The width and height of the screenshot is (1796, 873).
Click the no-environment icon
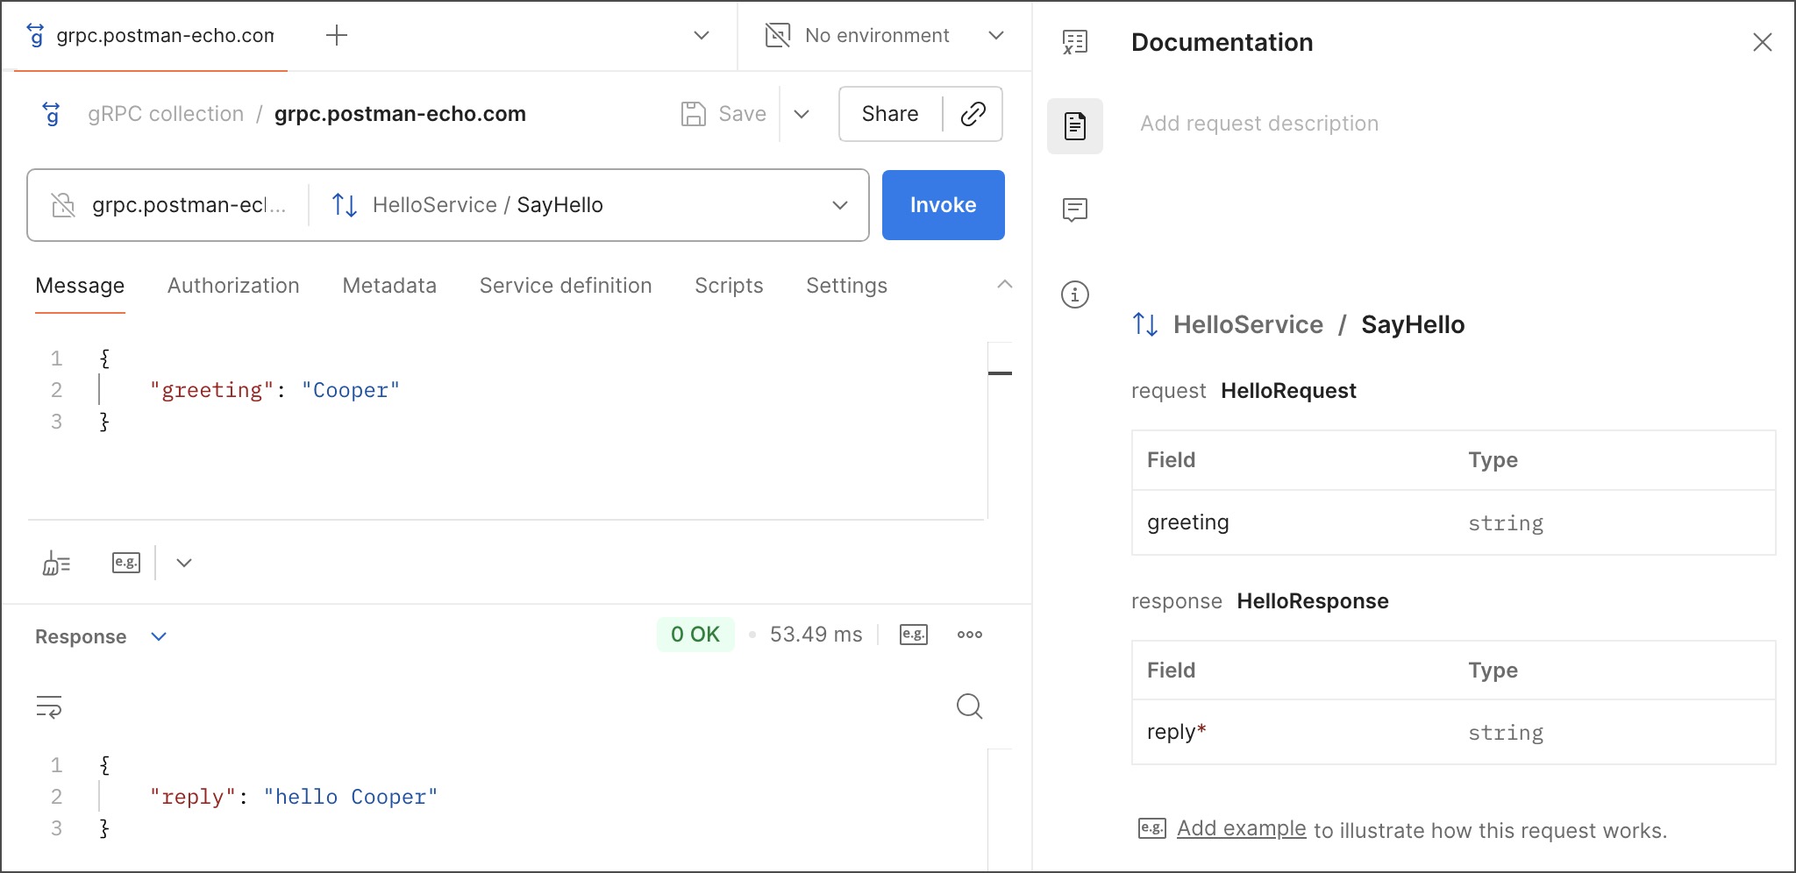(x=778, y=36)
